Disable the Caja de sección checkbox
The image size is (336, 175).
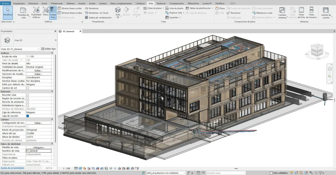pos(28,116)
